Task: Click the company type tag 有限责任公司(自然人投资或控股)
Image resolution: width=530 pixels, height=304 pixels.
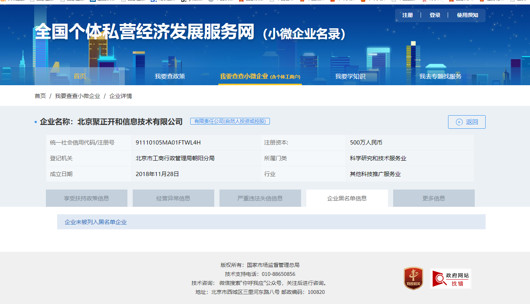Action: [x=230, y=121]
